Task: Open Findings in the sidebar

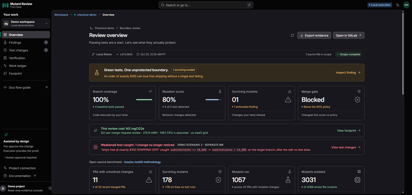Action: 26,42
